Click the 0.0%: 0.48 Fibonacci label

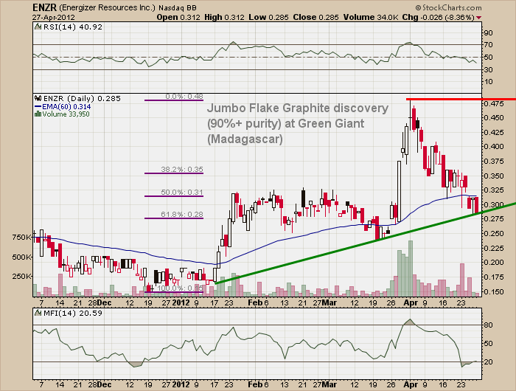[x=184, y=97]
